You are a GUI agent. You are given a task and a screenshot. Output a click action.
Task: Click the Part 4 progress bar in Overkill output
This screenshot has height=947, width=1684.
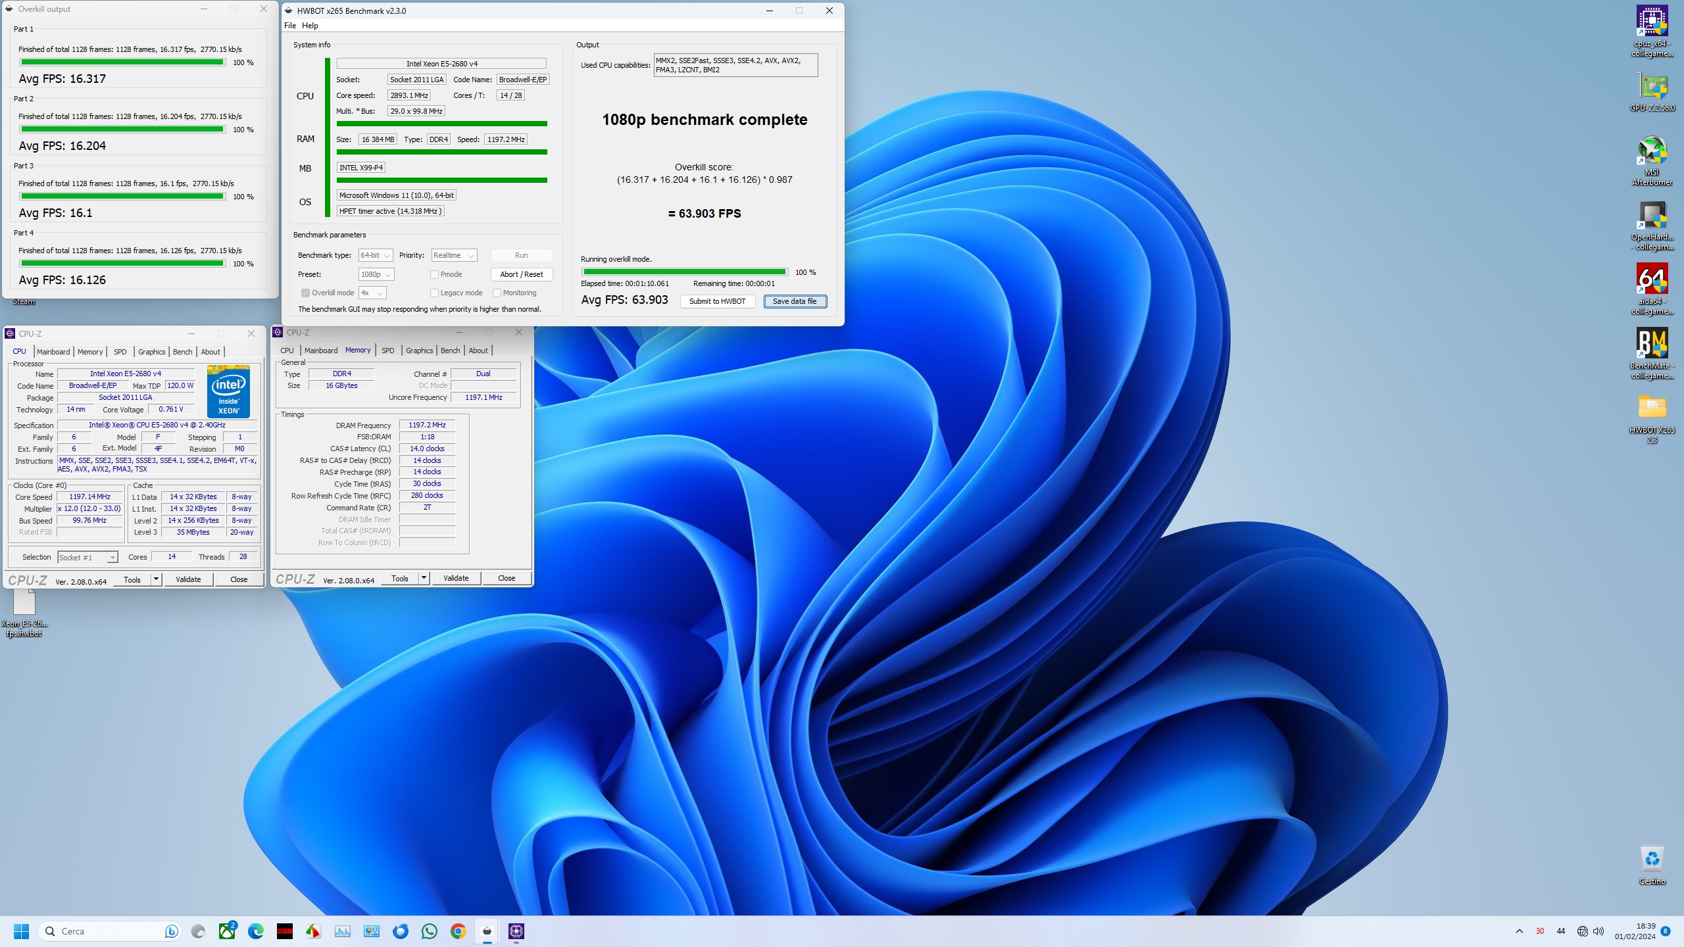[x=122, y=263]
